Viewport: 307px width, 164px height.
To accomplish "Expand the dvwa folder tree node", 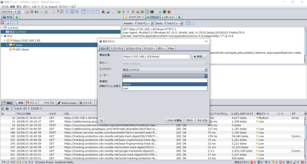I will (x=7, y=45).
